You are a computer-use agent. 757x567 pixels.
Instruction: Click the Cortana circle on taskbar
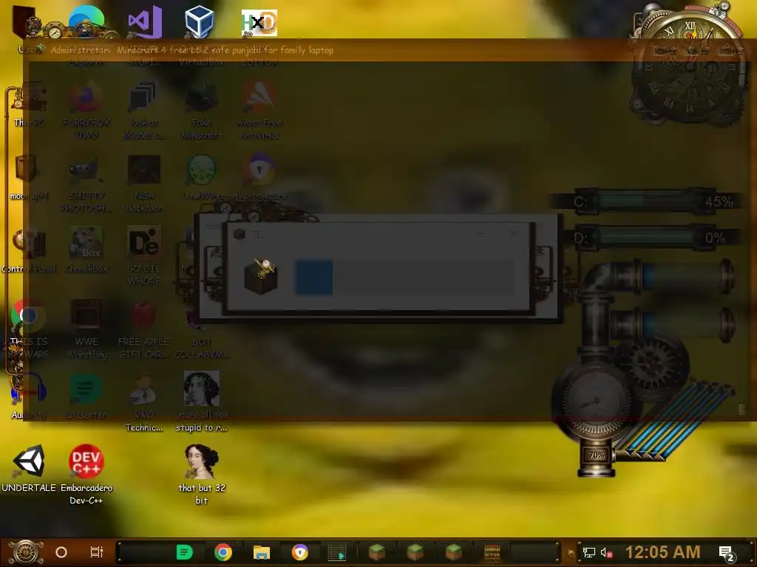61,552
